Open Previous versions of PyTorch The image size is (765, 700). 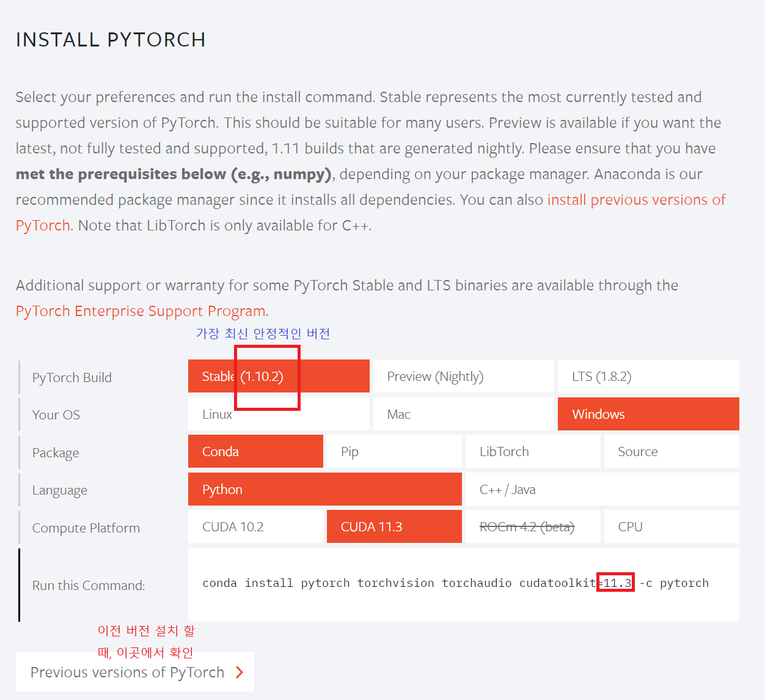127,672
